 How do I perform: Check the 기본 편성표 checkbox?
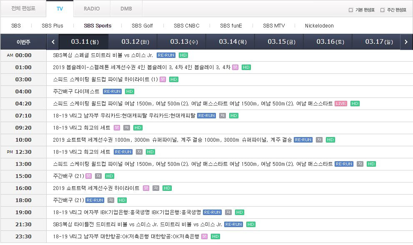pos(350,10)
